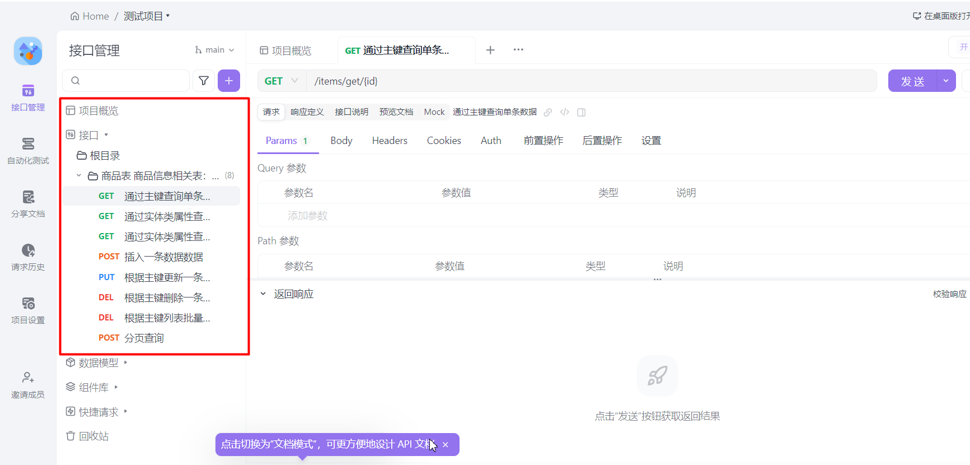The width and height of the screenshot is (970, 465).
Task: Open GET 通过主键查询单条 tree item
Action: click(151, 196)
